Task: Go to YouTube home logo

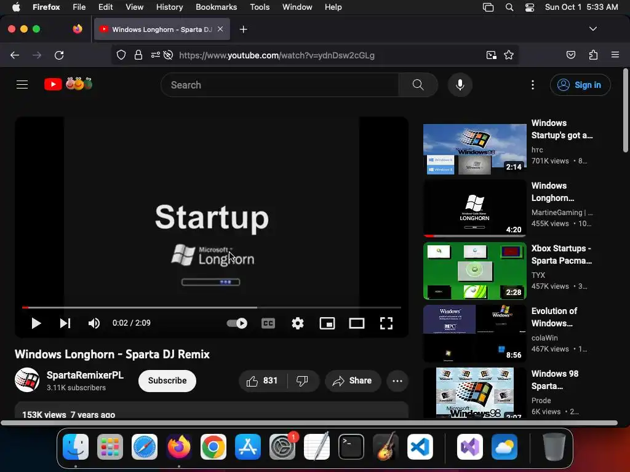Action: pos(68,84)
